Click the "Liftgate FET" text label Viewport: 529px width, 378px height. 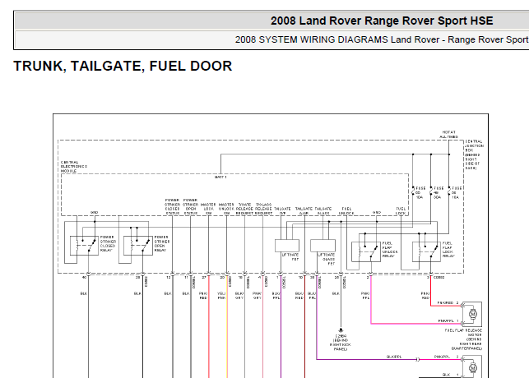pyautogui.click(x=290, y=256)
